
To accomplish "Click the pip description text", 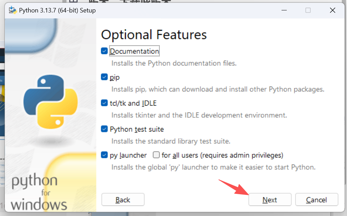I will (x=218, y=89).
